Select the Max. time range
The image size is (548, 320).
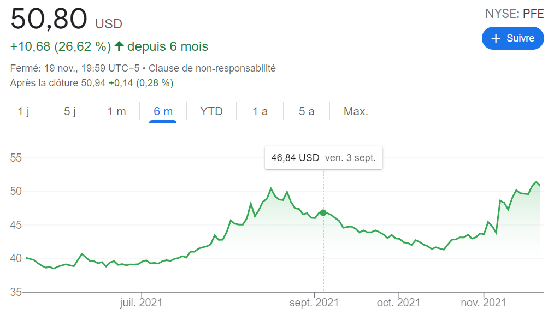pyautogui.click(x=356, y=111)
